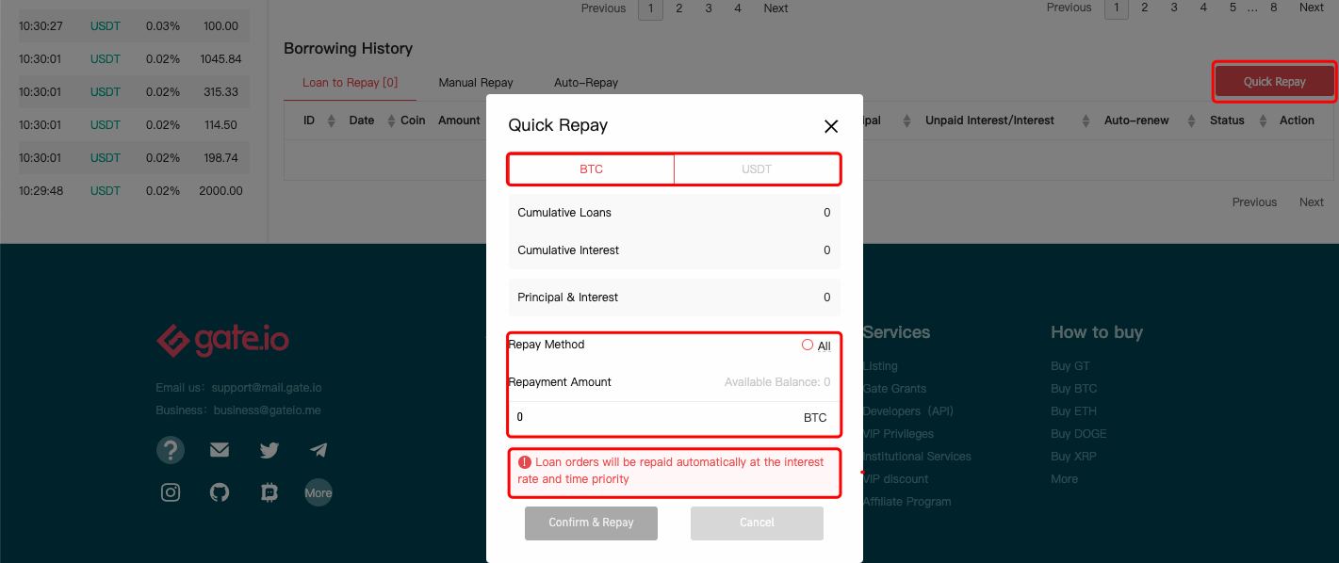Viewport: 1339px width, 563px height.
Task: Open the GitHub icon link
Action: click(x=220, y=492)
